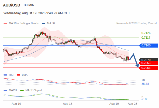This screenshot has height=108, width=159.
Task: Click the RSI value 35.78 label
Action: pos(145,84)
